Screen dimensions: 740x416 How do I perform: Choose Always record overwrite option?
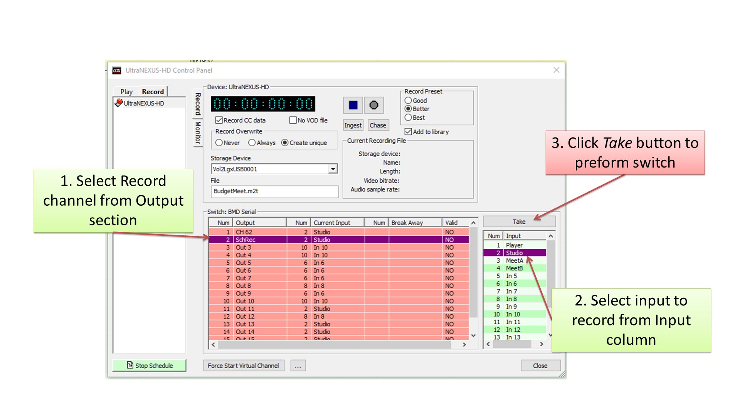click(x=252, y=143)
